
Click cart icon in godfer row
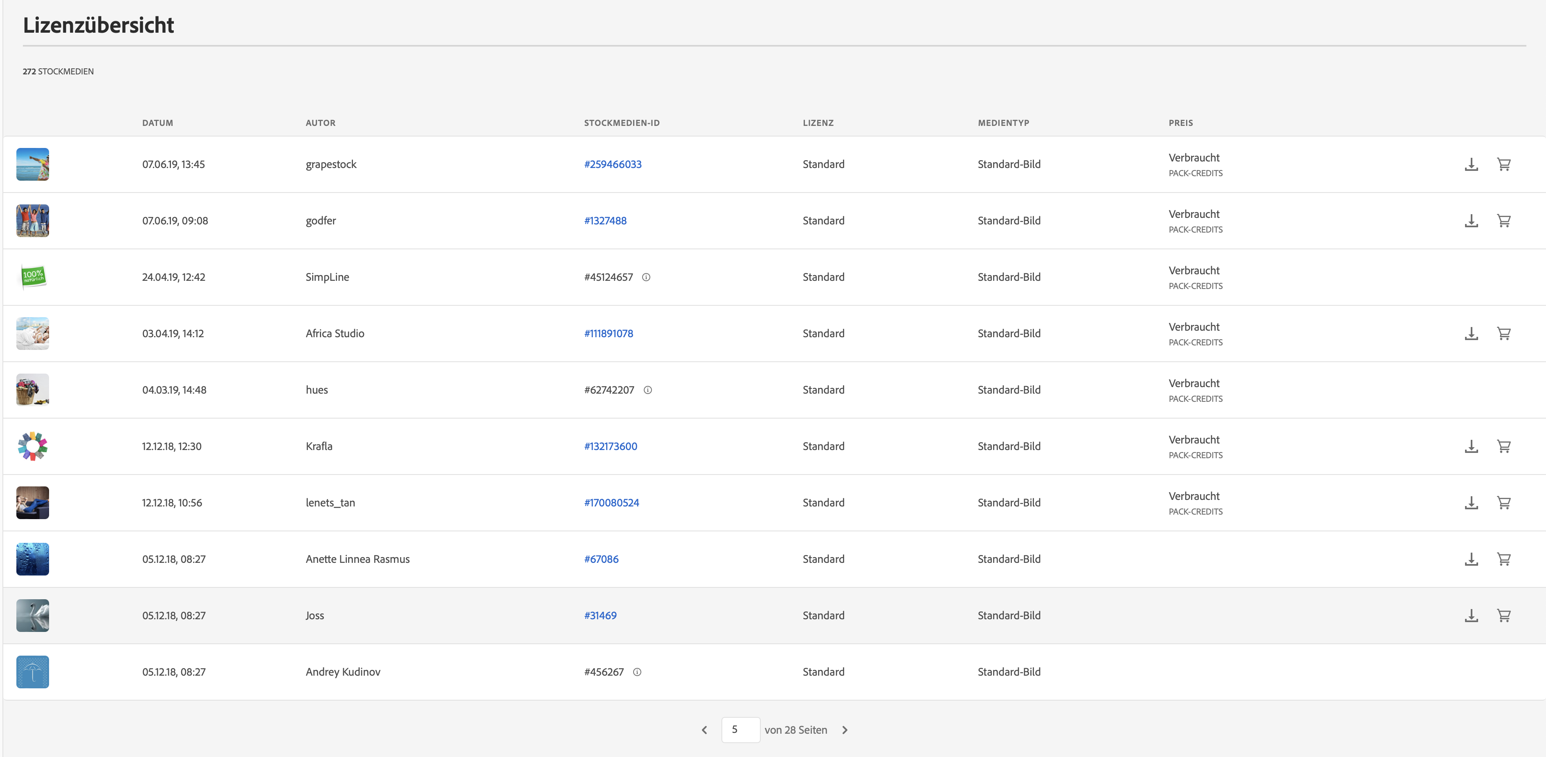pyautogui.click(x=1503, y=221)
